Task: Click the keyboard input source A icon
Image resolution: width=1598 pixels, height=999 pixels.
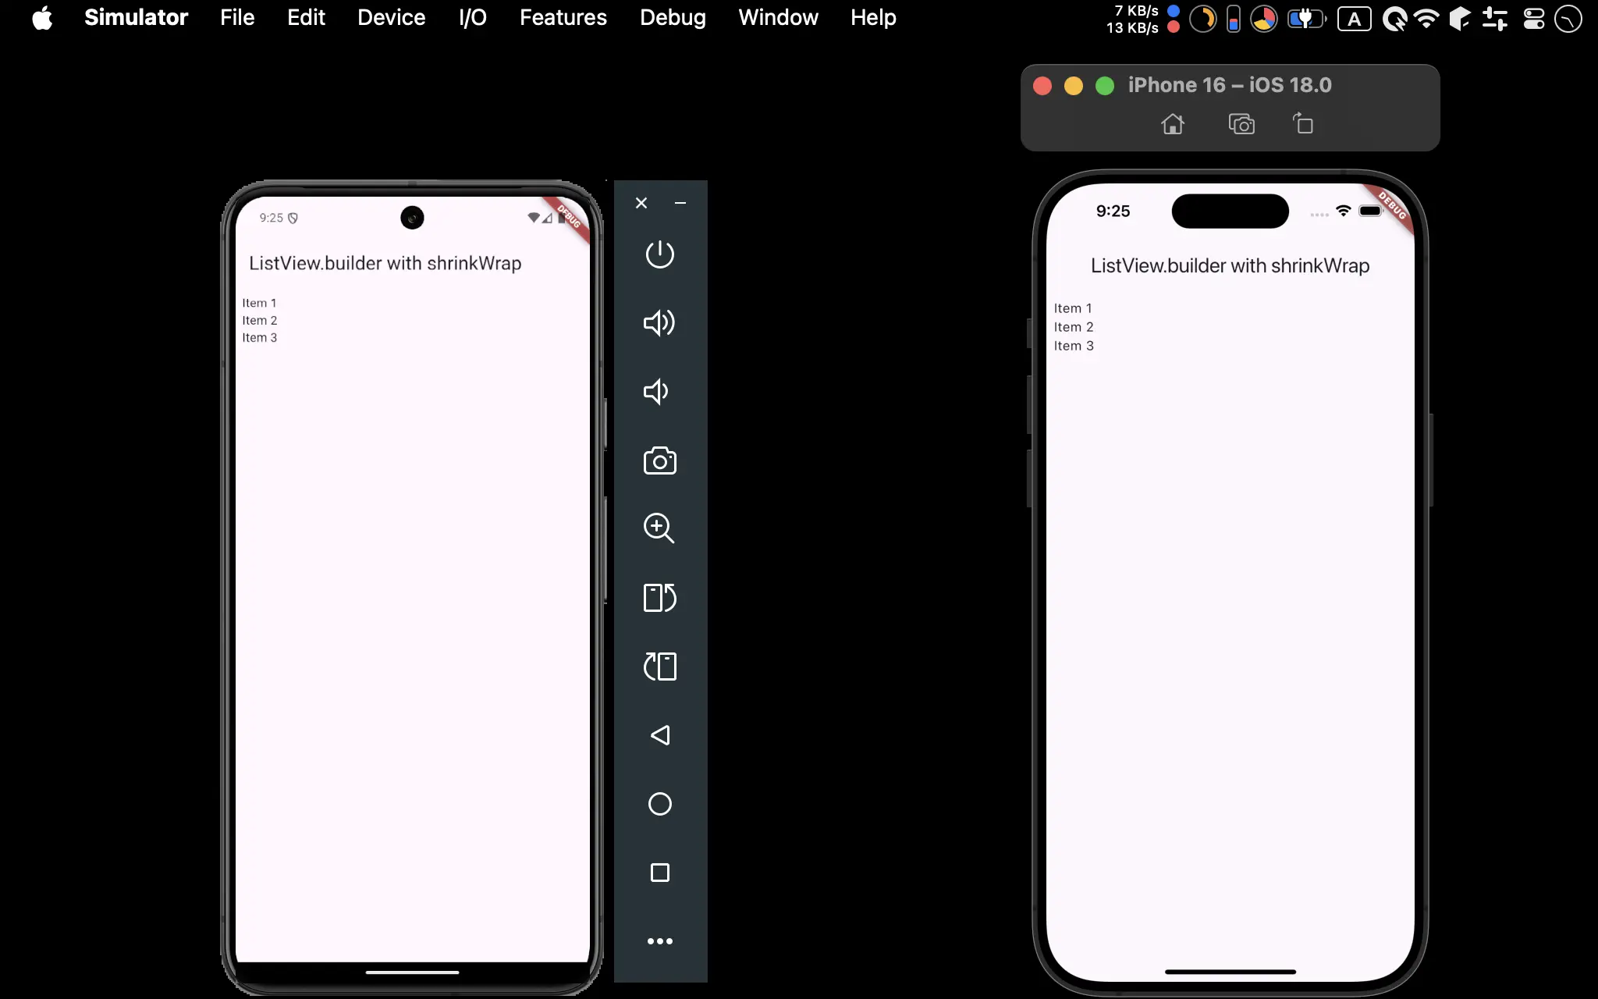Action: 1355,19
